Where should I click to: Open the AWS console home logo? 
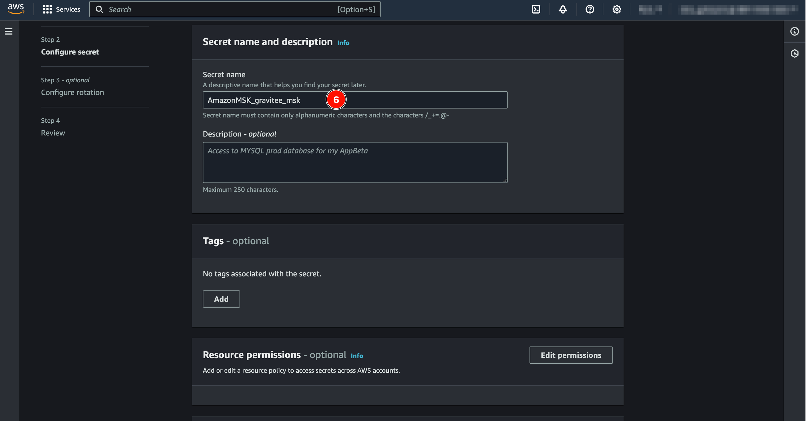16,9
